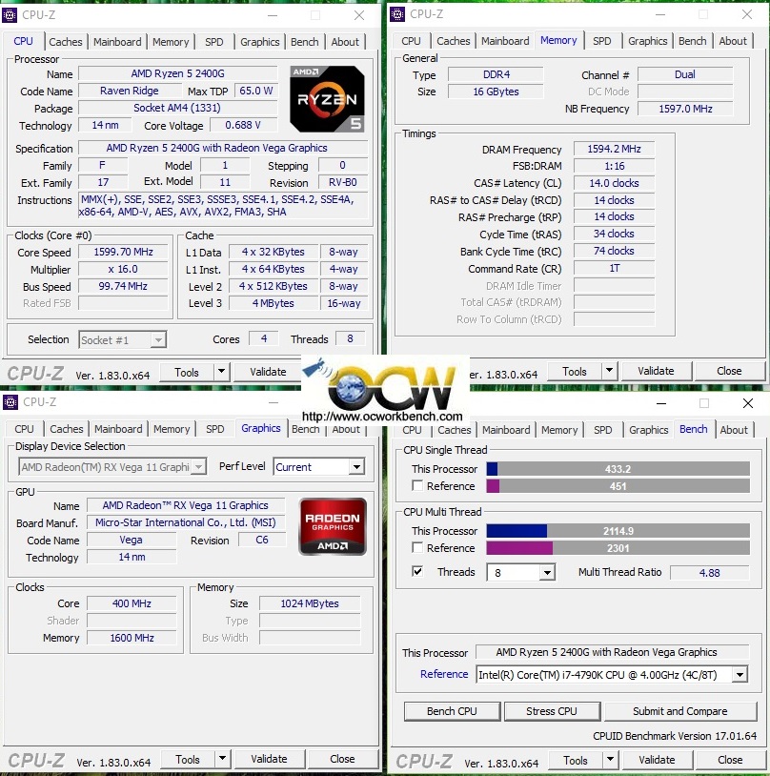Click the GPU Core clock value 400 MHz
The width and height of the screenshot is (770, 776).
[132, 603]
